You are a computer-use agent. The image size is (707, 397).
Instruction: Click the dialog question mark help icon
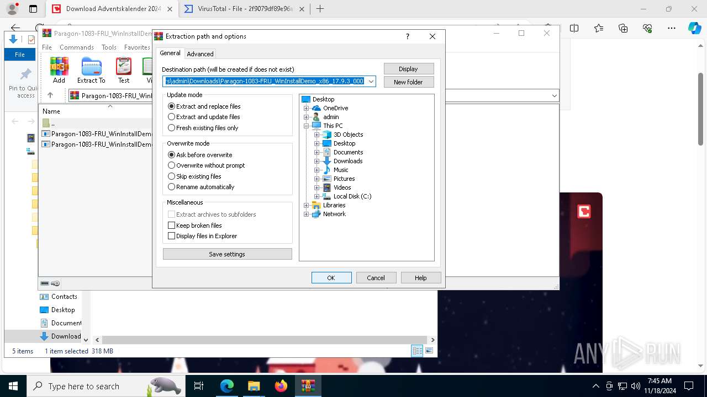coord(408,36)
